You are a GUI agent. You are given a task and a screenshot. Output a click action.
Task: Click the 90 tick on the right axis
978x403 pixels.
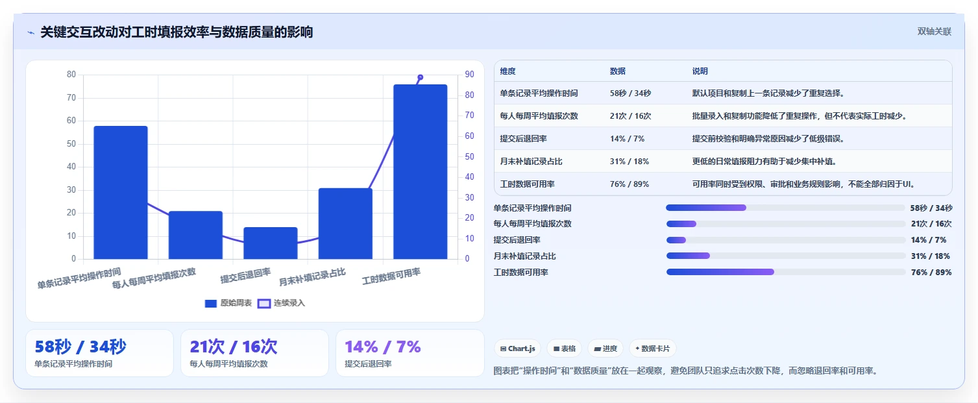pos(469,75)
